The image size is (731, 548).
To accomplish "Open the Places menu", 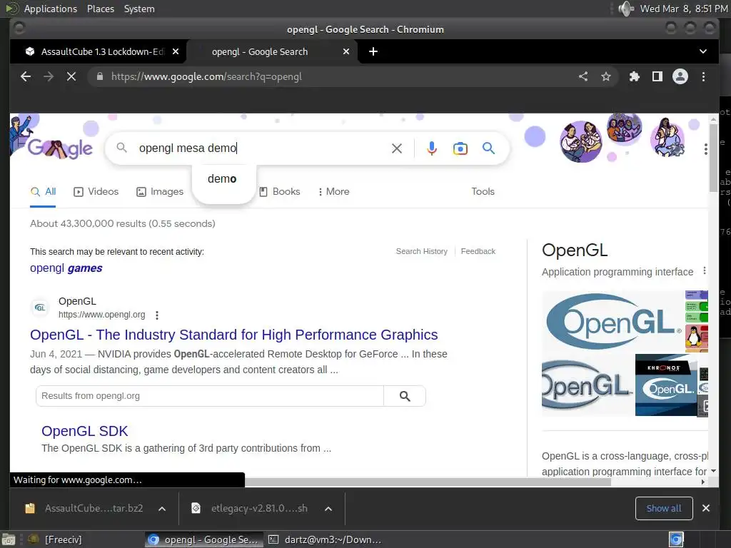I will 101,9.
